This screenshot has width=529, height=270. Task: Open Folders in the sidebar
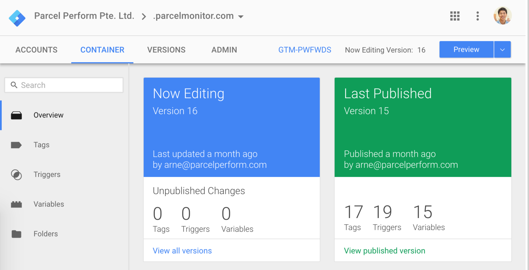click(46, 234)
